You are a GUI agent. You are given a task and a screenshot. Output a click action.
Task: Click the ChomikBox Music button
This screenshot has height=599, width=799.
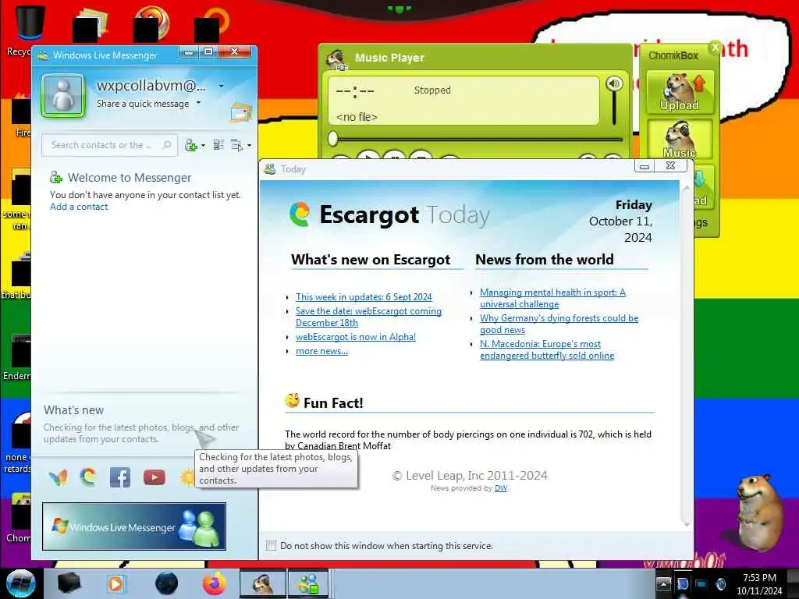tap(680, 139)
